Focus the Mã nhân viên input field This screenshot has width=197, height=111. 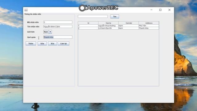coord(58,22)
